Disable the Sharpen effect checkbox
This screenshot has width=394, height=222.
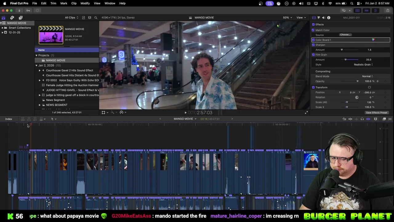pyautogui.click(x=313, y=45)
